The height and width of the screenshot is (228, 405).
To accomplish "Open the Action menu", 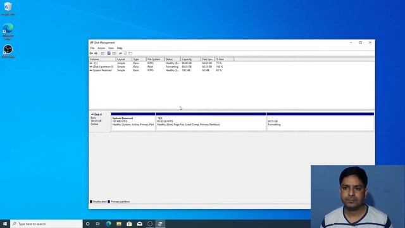I will (101, 48).
